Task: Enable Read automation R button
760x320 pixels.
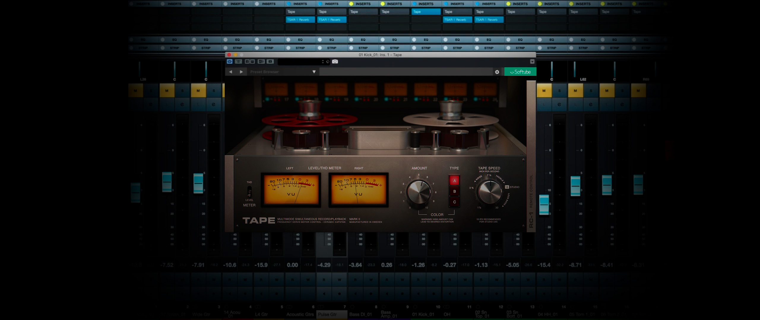Action: pos(247,61)
